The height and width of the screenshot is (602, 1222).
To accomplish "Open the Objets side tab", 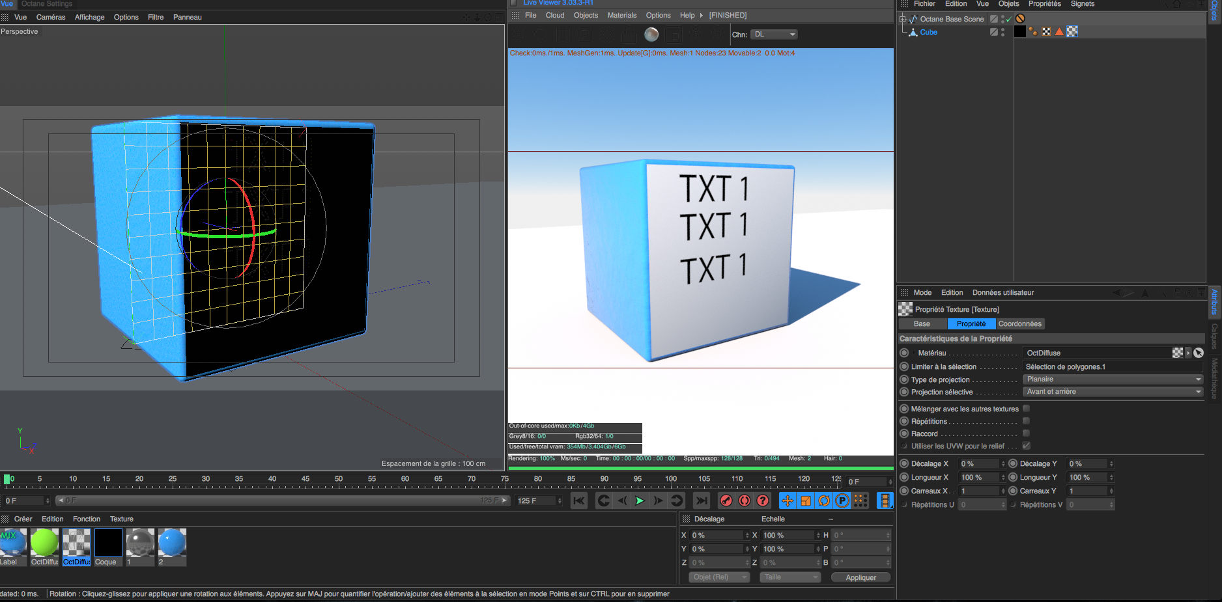I will (1214, 11).
